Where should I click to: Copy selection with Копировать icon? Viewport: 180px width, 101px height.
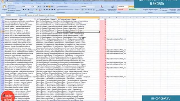coord(12,8)
